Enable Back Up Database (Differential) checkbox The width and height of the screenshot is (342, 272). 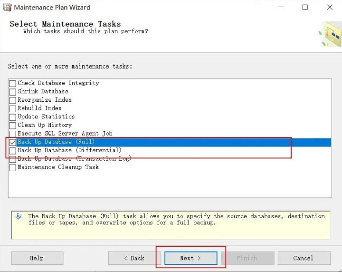tap(13, 151)
